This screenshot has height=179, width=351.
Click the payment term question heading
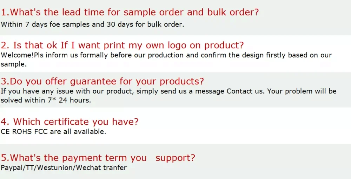(x=98, y=158)
